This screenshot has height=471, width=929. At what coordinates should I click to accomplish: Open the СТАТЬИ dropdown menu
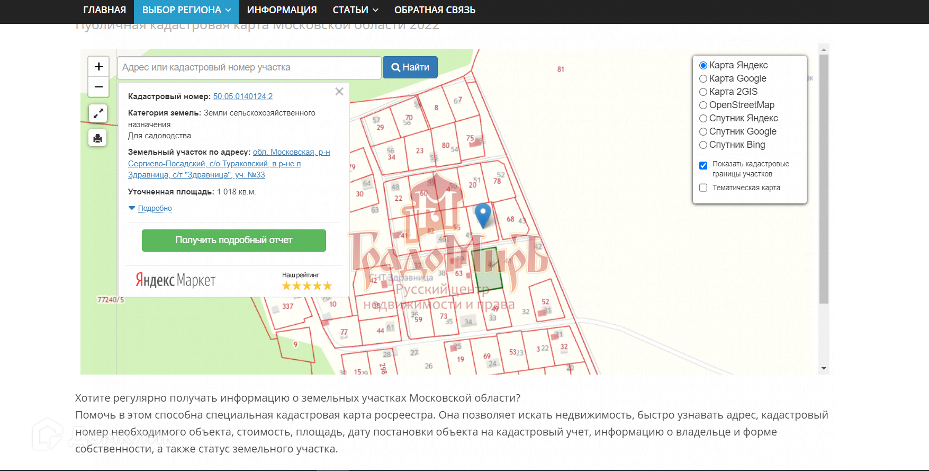tap(355, 10)
